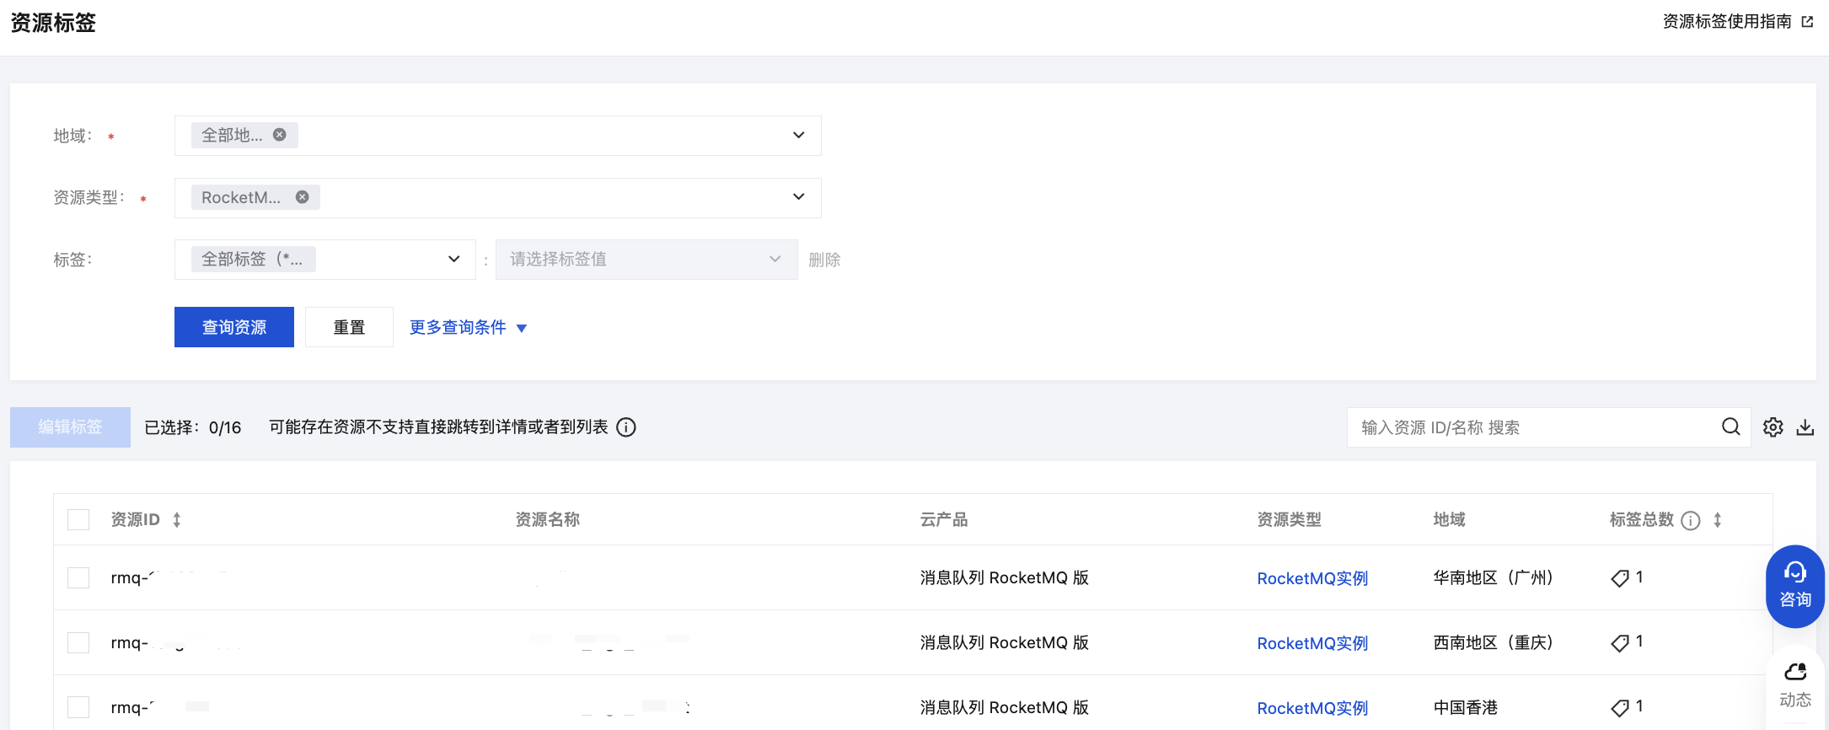Remove the 全部地域 region tag chip
Image resolution: width=1829 pixels, height=730 pixels.
[x=280, y=135]
